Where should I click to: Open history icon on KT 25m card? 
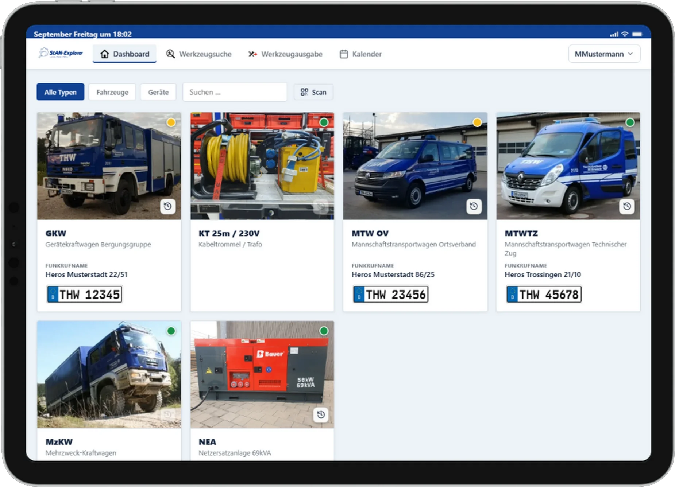[x=321, y=207]
